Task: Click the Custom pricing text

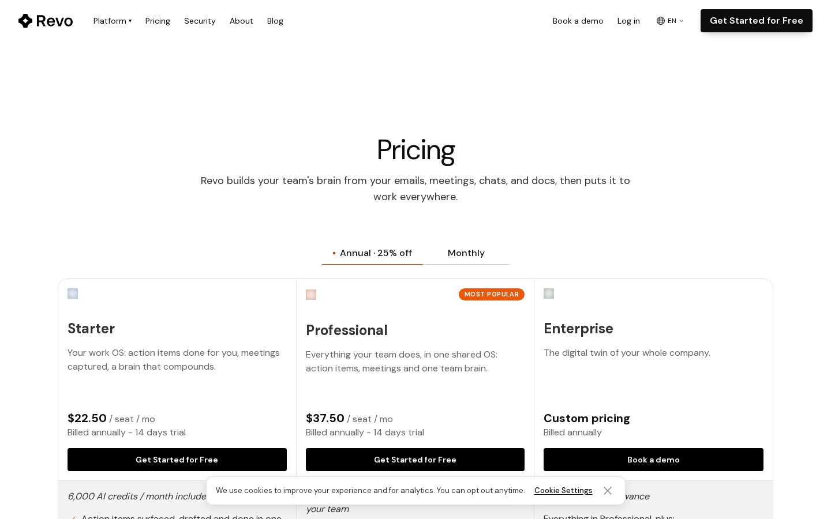Action: click(586, 419)
